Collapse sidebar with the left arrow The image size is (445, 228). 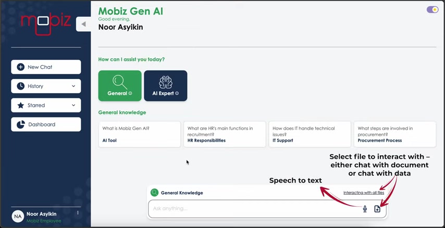83,24
